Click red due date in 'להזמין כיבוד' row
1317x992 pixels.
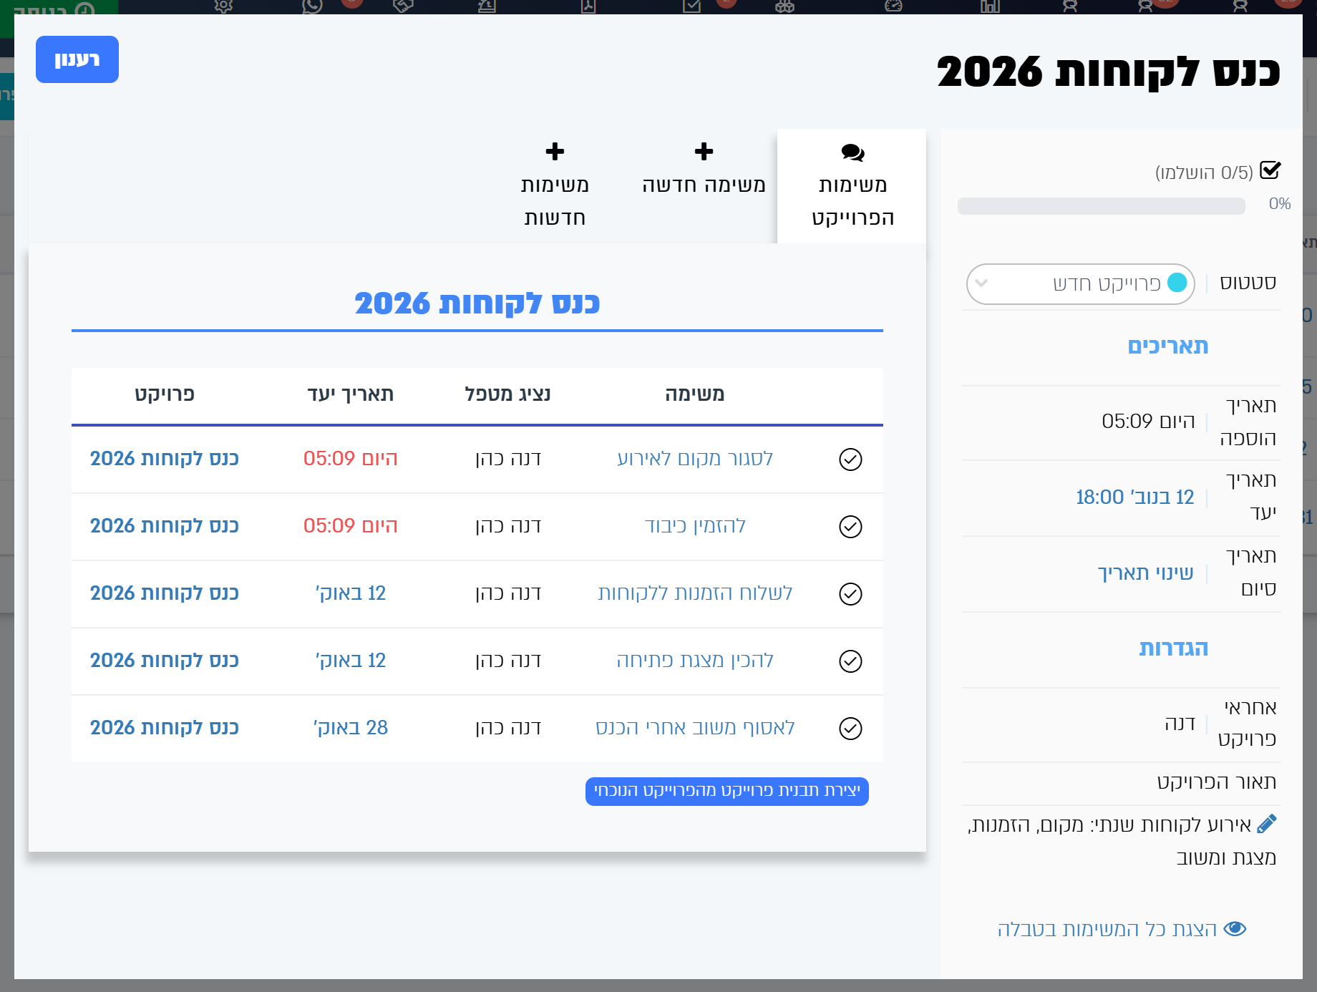pos(350,526)
